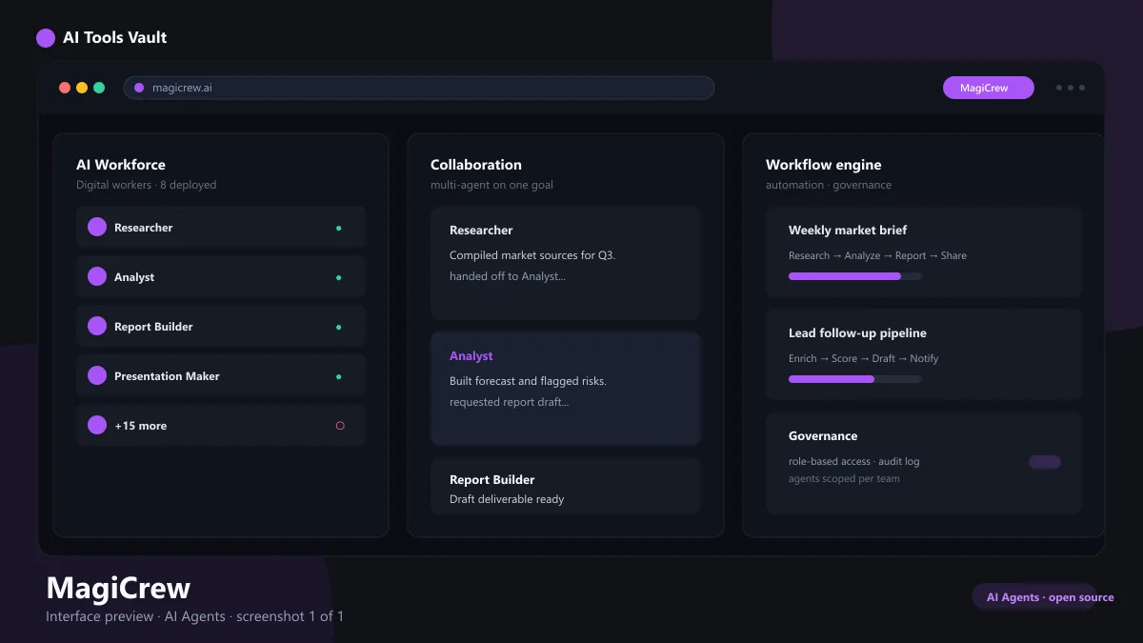Click 'requested report draft...' text
The width and height of the screenshot is (1143, 643).
coord(510,402)
